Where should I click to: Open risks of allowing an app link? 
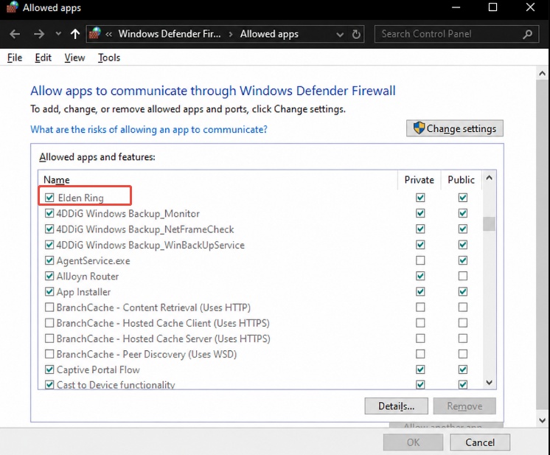(149, 130)
